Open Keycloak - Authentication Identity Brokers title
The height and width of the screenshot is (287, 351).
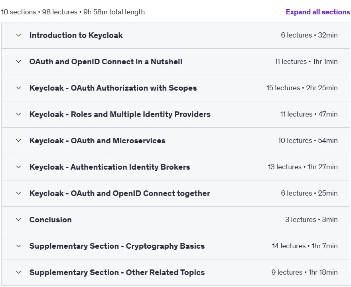point(110,167)
